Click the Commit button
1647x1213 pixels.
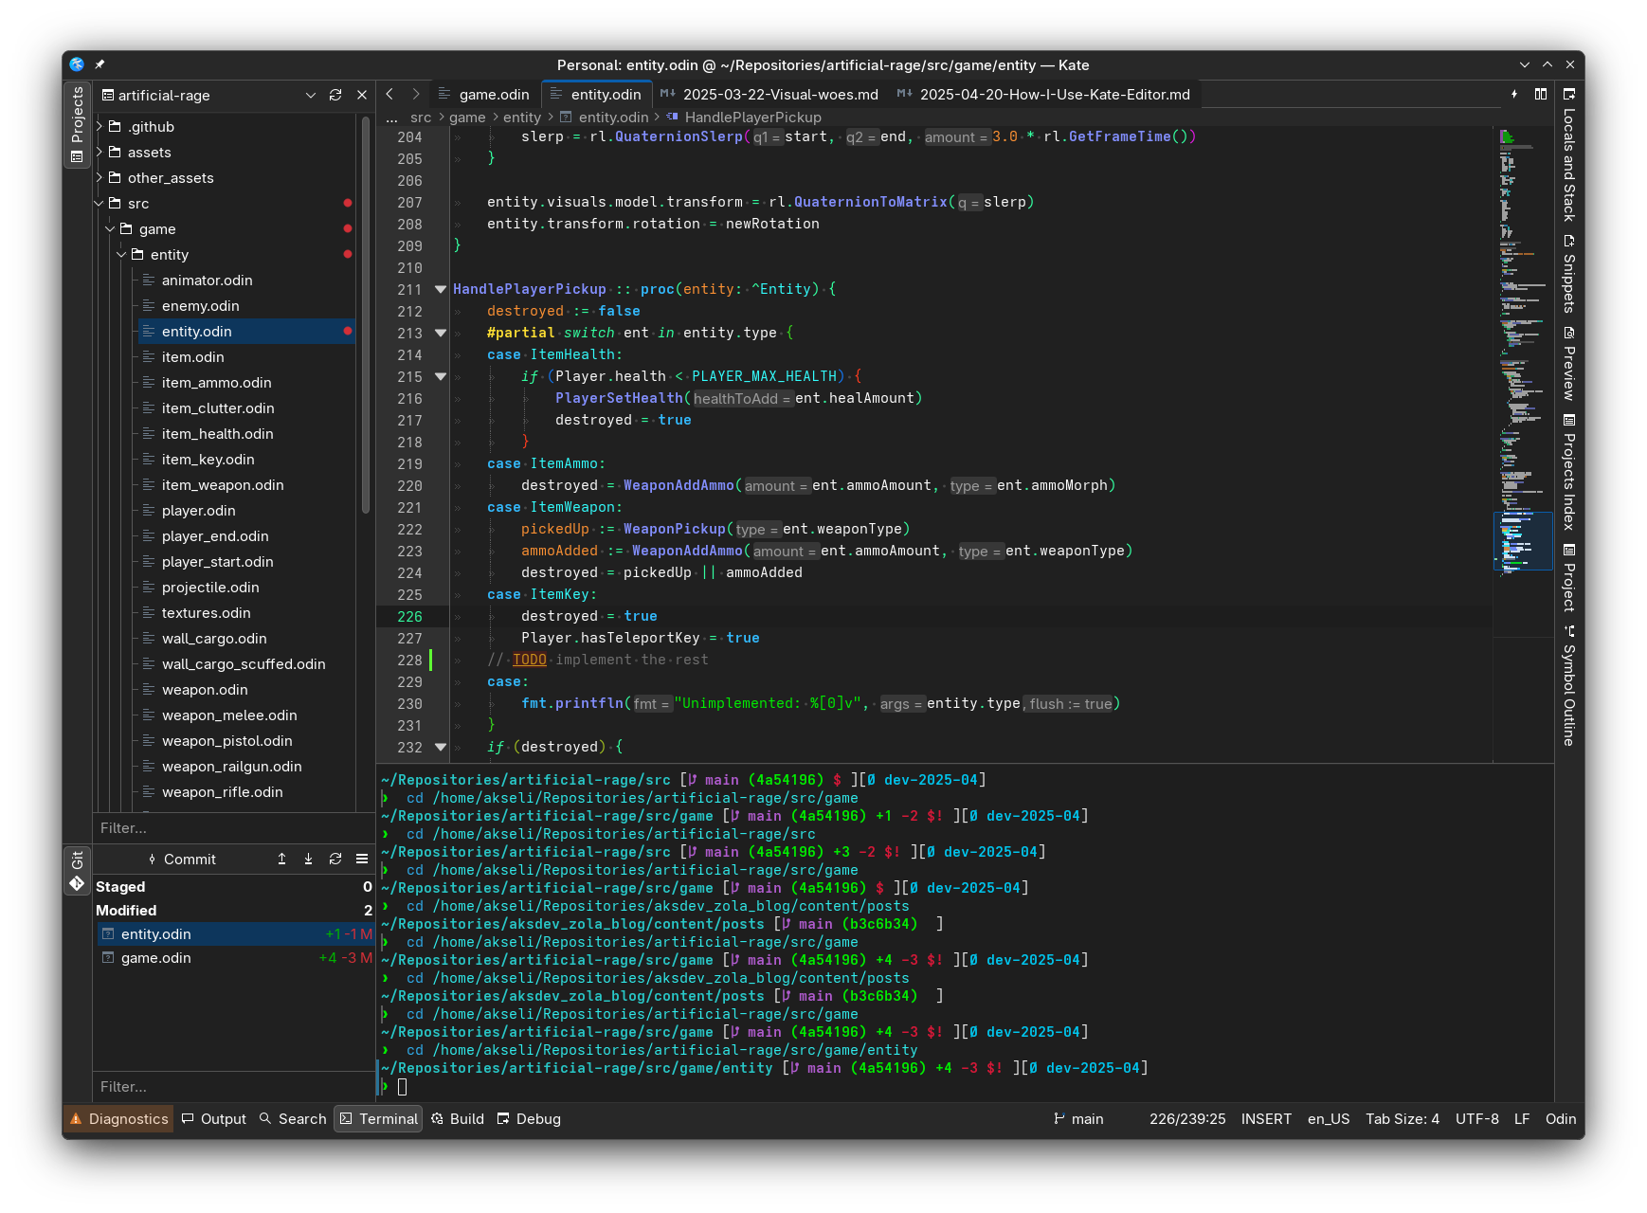[181, 859]
